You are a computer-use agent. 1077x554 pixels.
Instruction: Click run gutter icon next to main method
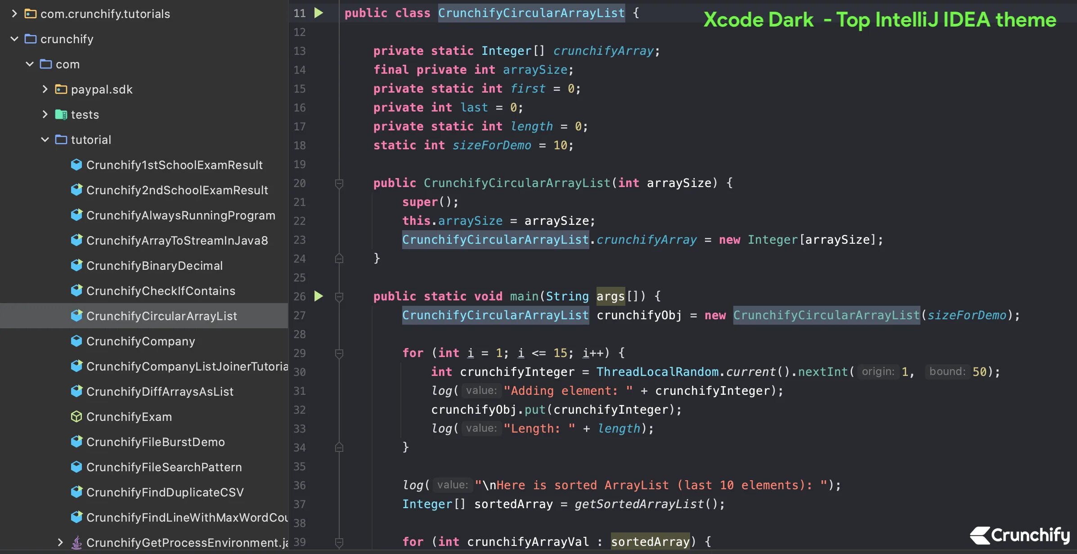pyautogui.click(x=319, y=296)
